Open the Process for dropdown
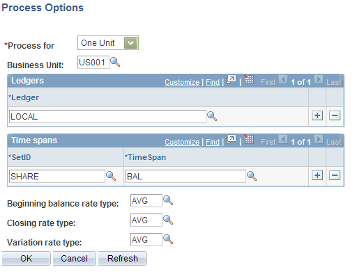The height and width of the screenshot is (274, 355). point(108,43)
